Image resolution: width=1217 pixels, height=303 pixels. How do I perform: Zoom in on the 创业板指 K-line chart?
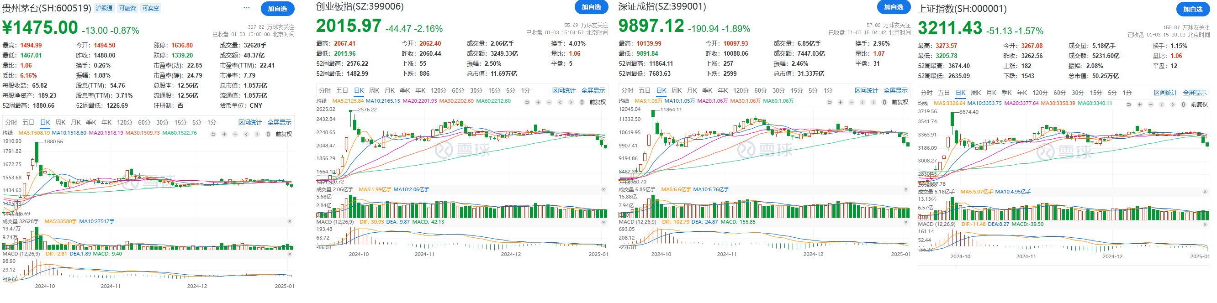point(538,102)
